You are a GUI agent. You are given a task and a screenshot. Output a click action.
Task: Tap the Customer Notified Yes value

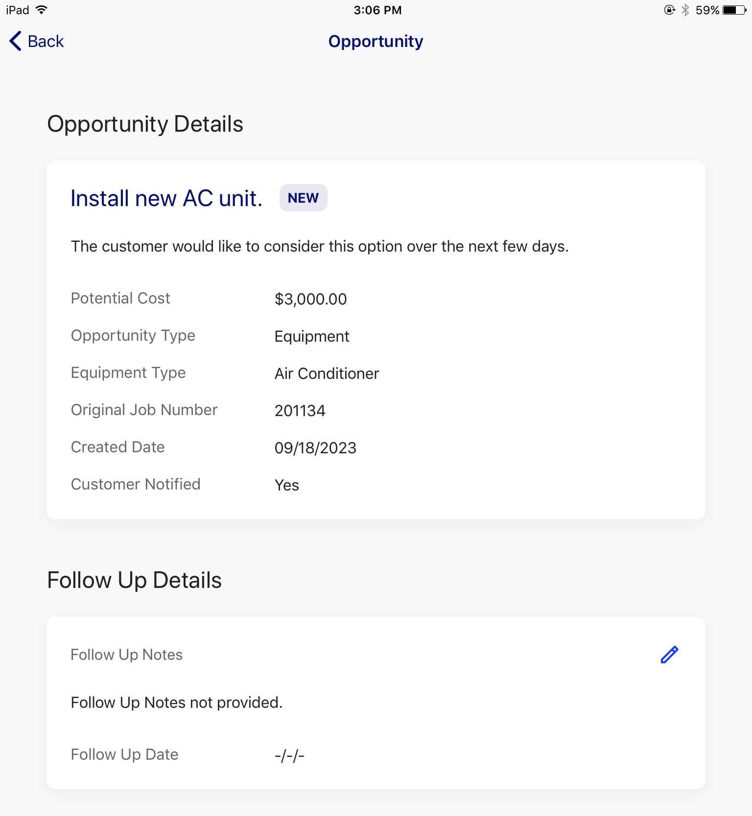(x=286, y=485)
